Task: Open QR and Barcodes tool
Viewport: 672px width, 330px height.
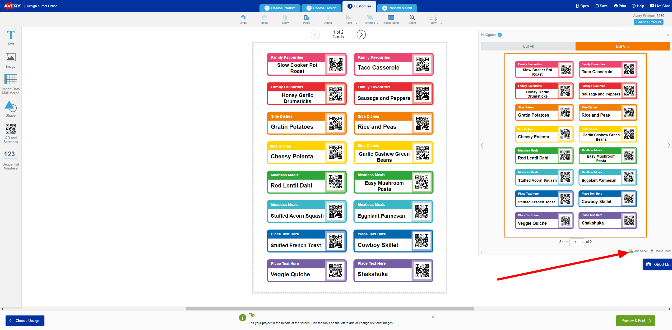Action: coord(11,134)
